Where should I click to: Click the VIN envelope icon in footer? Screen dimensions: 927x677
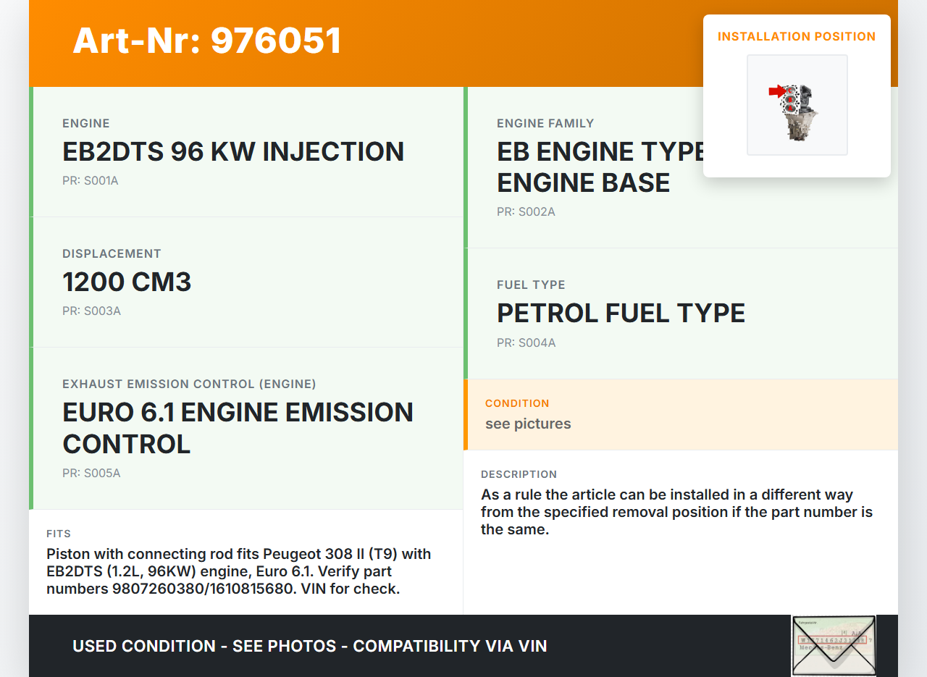coord(834,645)
